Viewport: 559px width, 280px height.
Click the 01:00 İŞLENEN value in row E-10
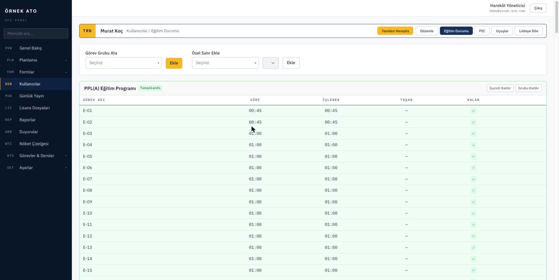pos(331,213)
